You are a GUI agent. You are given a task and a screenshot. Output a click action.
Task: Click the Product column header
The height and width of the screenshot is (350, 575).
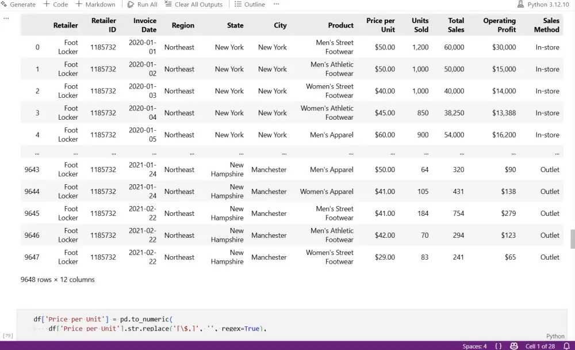click(340, 25)
